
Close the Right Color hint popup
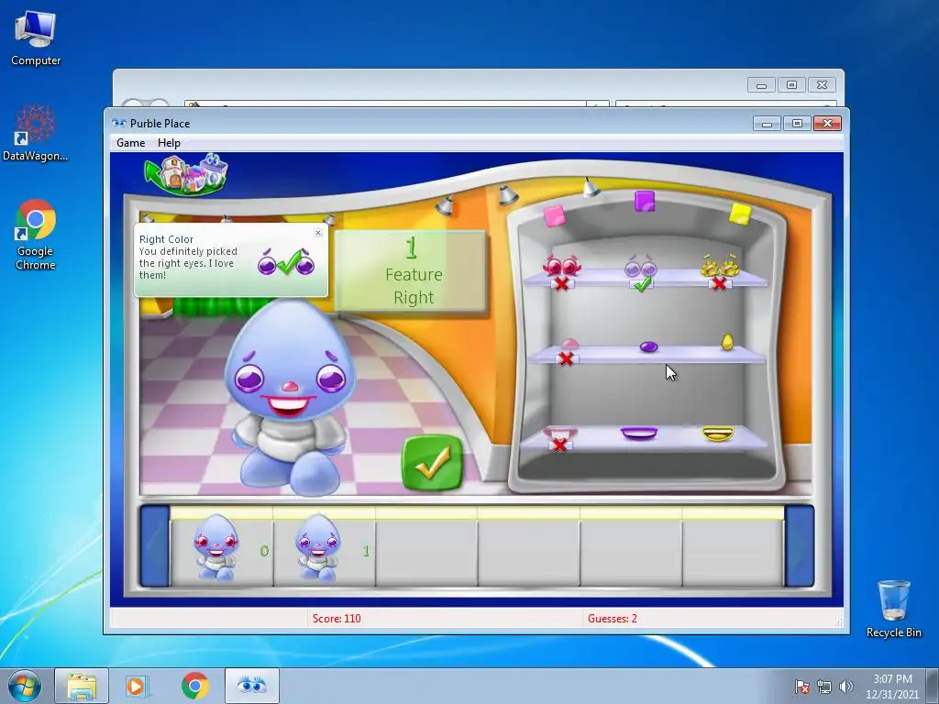318,233
